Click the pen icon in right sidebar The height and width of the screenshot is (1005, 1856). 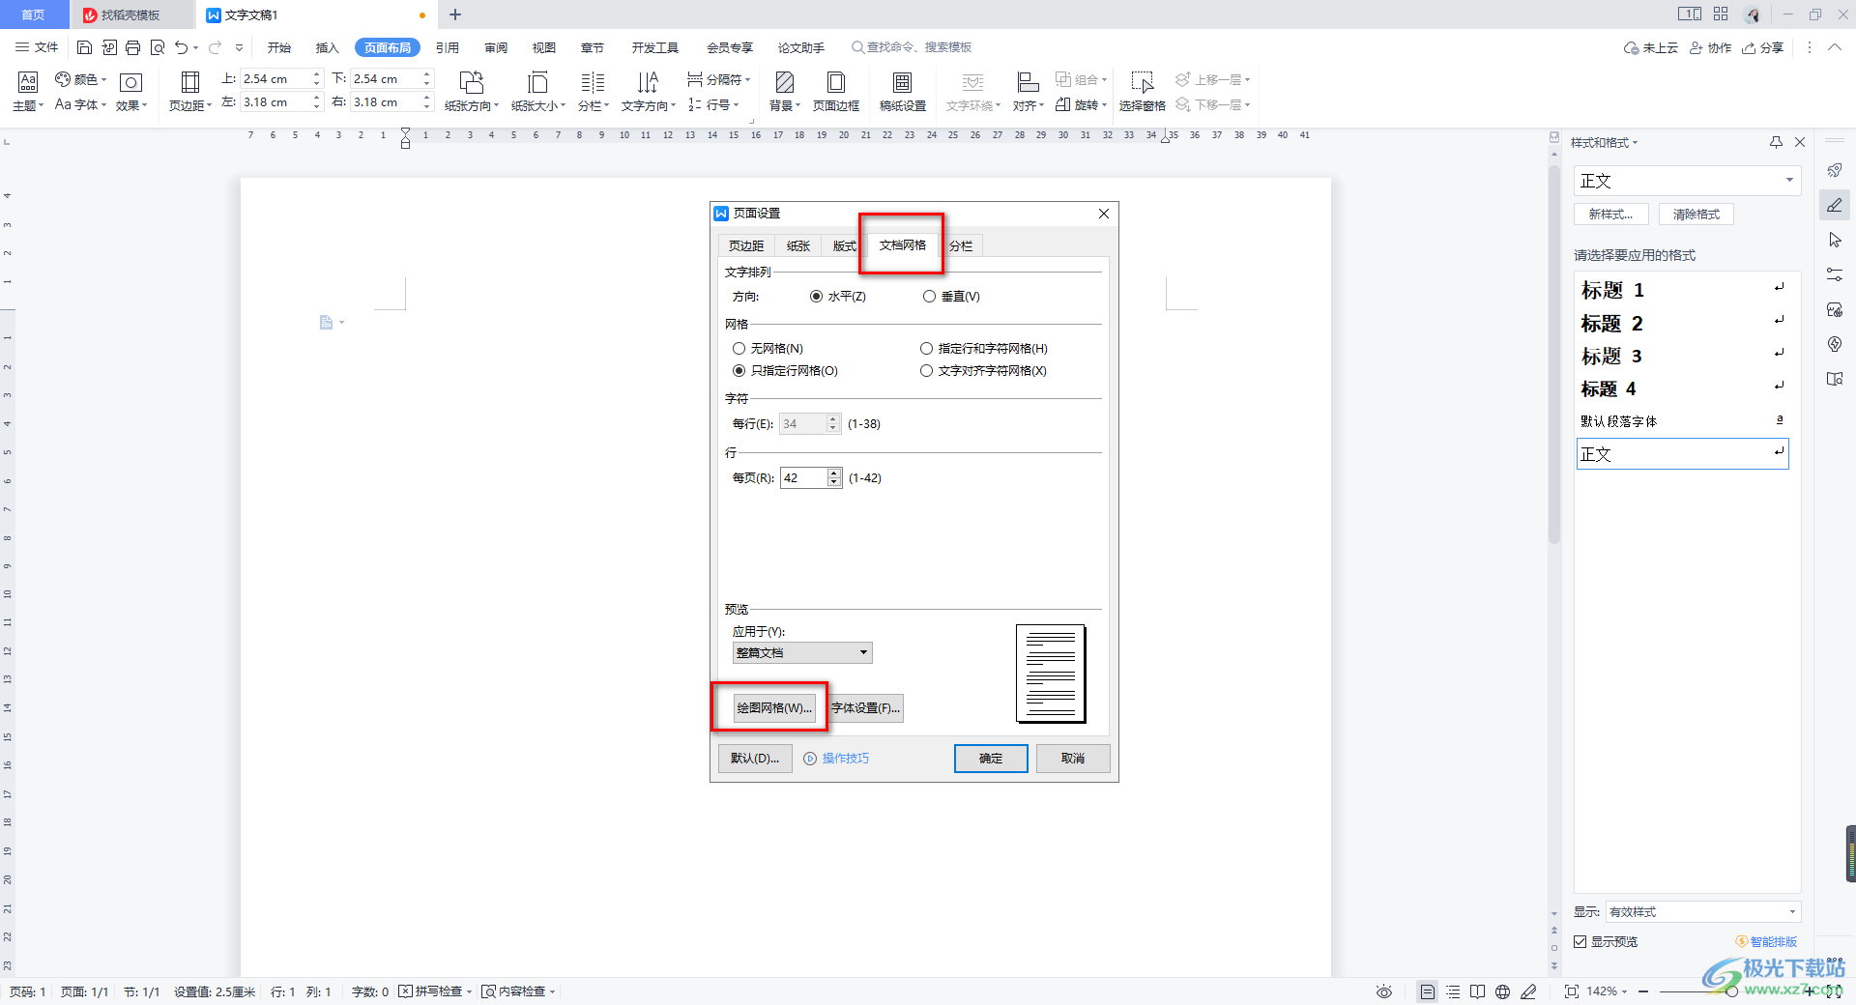pyautogui.click(x=1835, y=205)
